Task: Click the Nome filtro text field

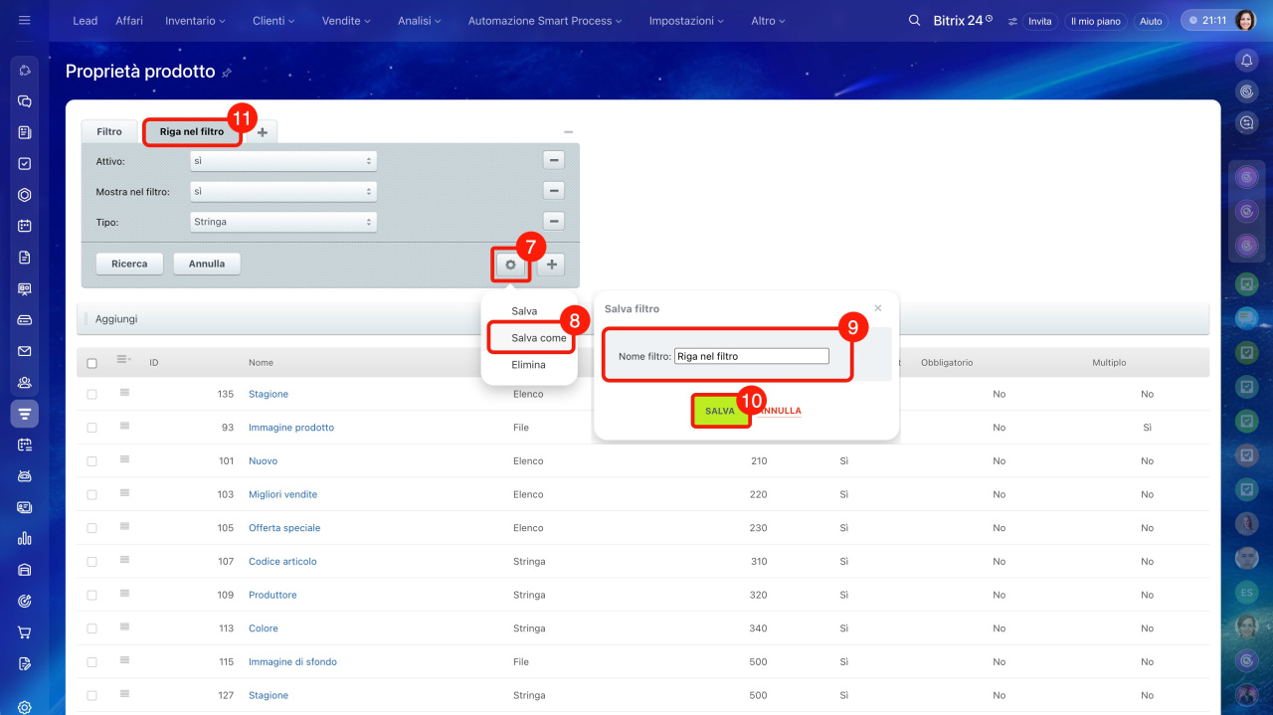Action: [751, 356]
